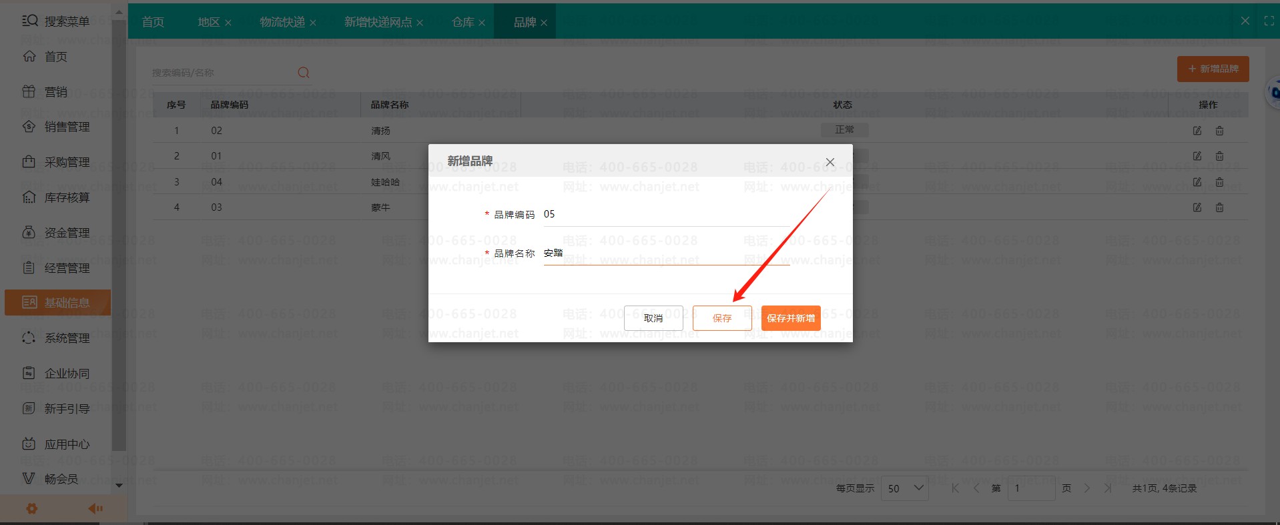Click the 清扬 brand name cell
This screenshot has height=525, width=1280.
pyautogui.click(x=381, y=131)
